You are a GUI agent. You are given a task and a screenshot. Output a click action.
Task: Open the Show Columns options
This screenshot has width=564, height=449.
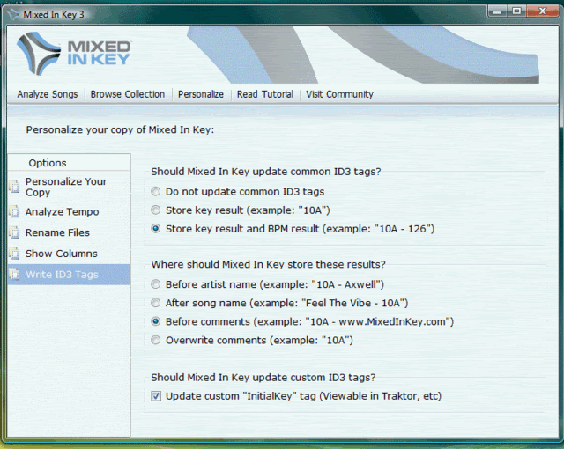69,254
